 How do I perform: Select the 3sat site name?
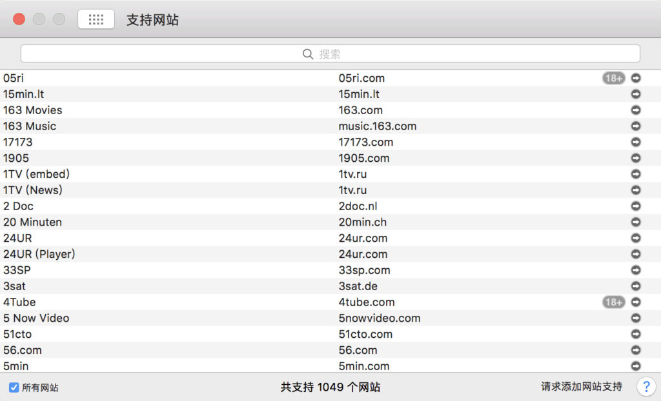(x=14, y=286)
